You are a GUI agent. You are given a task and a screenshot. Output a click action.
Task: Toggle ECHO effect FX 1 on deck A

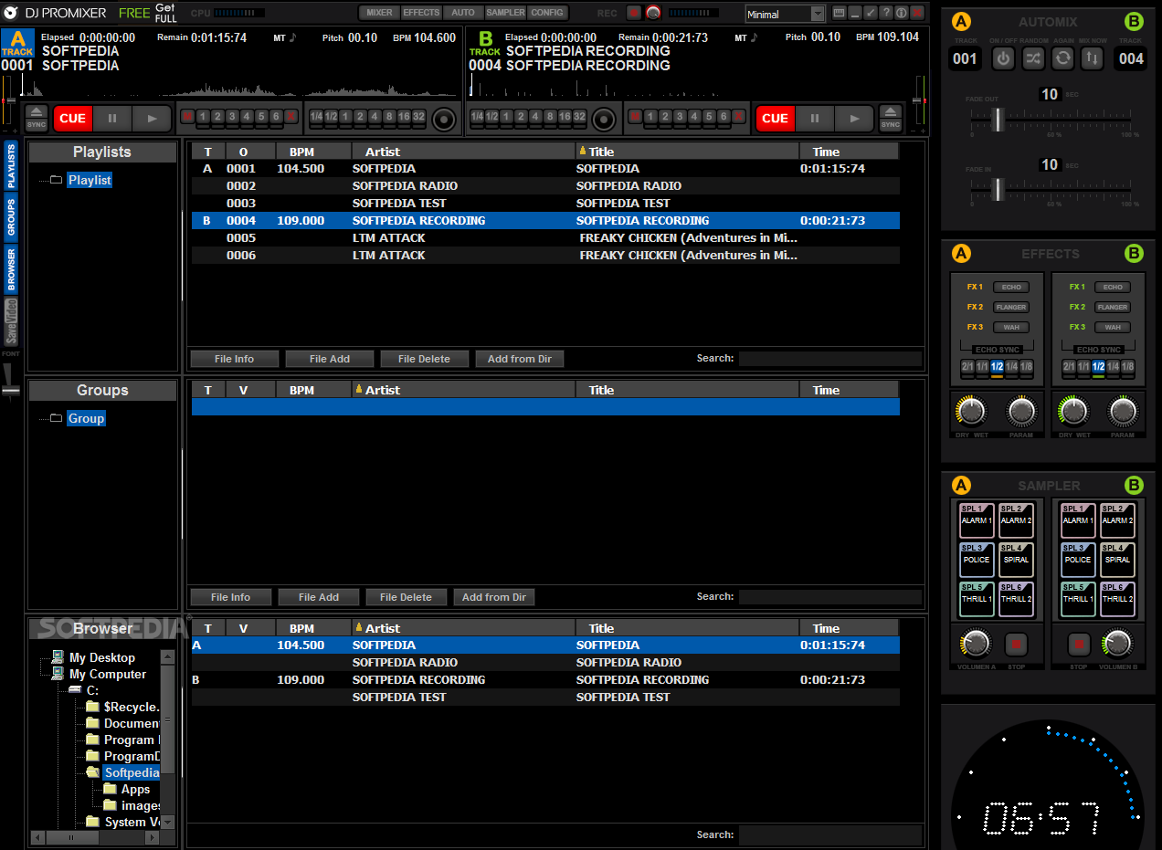point(1010,288)
